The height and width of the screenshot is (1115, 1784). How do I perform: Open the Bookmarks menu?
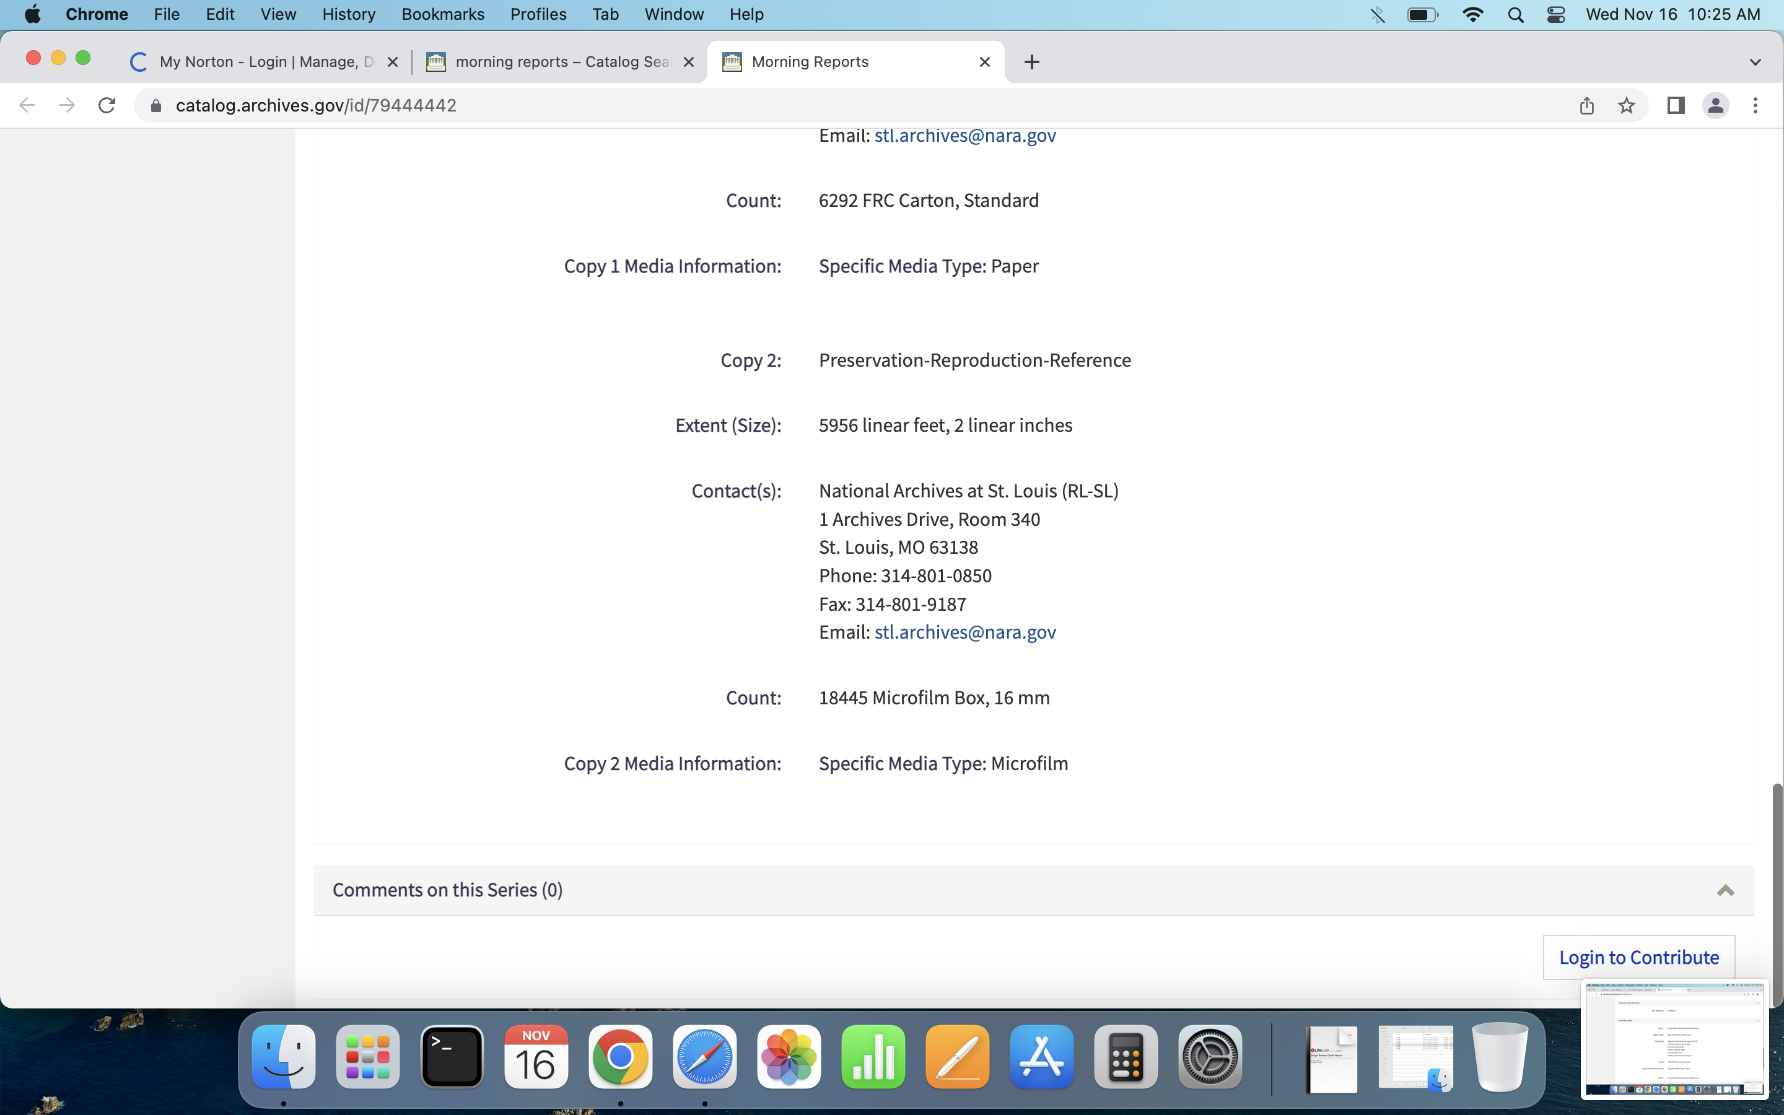(442, 15)
